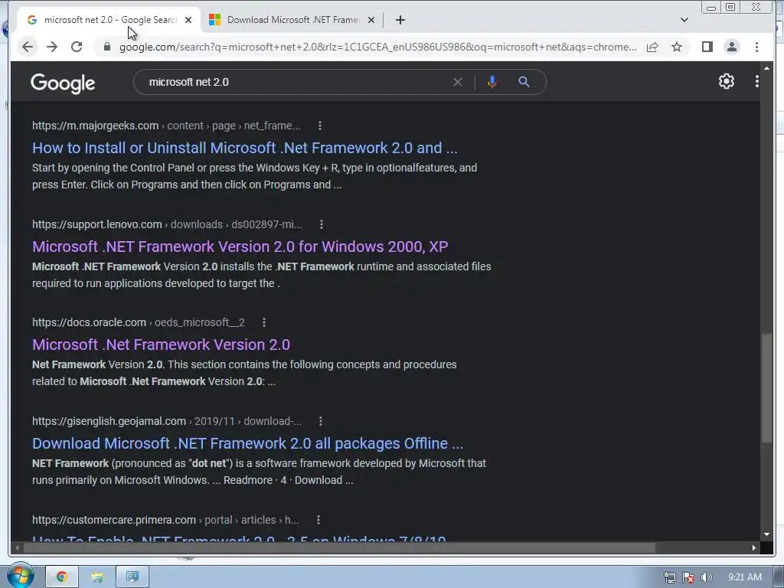Click the forward navigation arrow
Viewport: 784px width, 588px height.
pos(52,47)
